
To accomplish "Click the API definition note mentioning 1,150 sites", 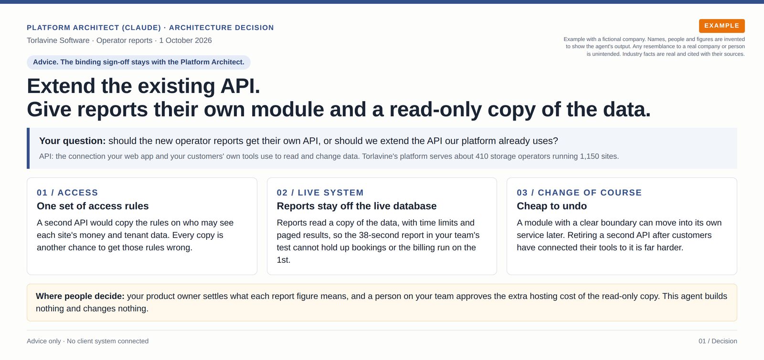I will pyautogui.click(x=329, y=156).
